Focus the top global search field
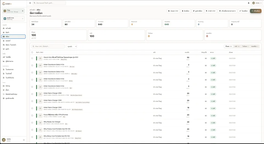Screen dimensions: 264x144 pos(49,3)
